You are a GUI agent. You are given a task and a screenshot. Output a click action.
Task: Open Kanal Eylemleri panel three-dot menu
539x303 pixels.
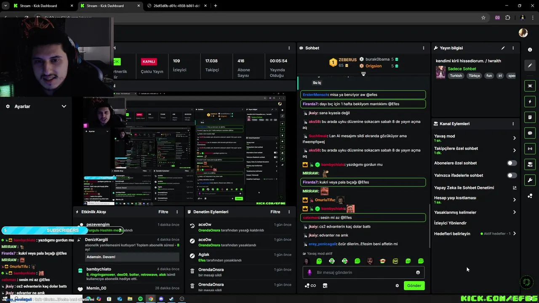point(513,124)
